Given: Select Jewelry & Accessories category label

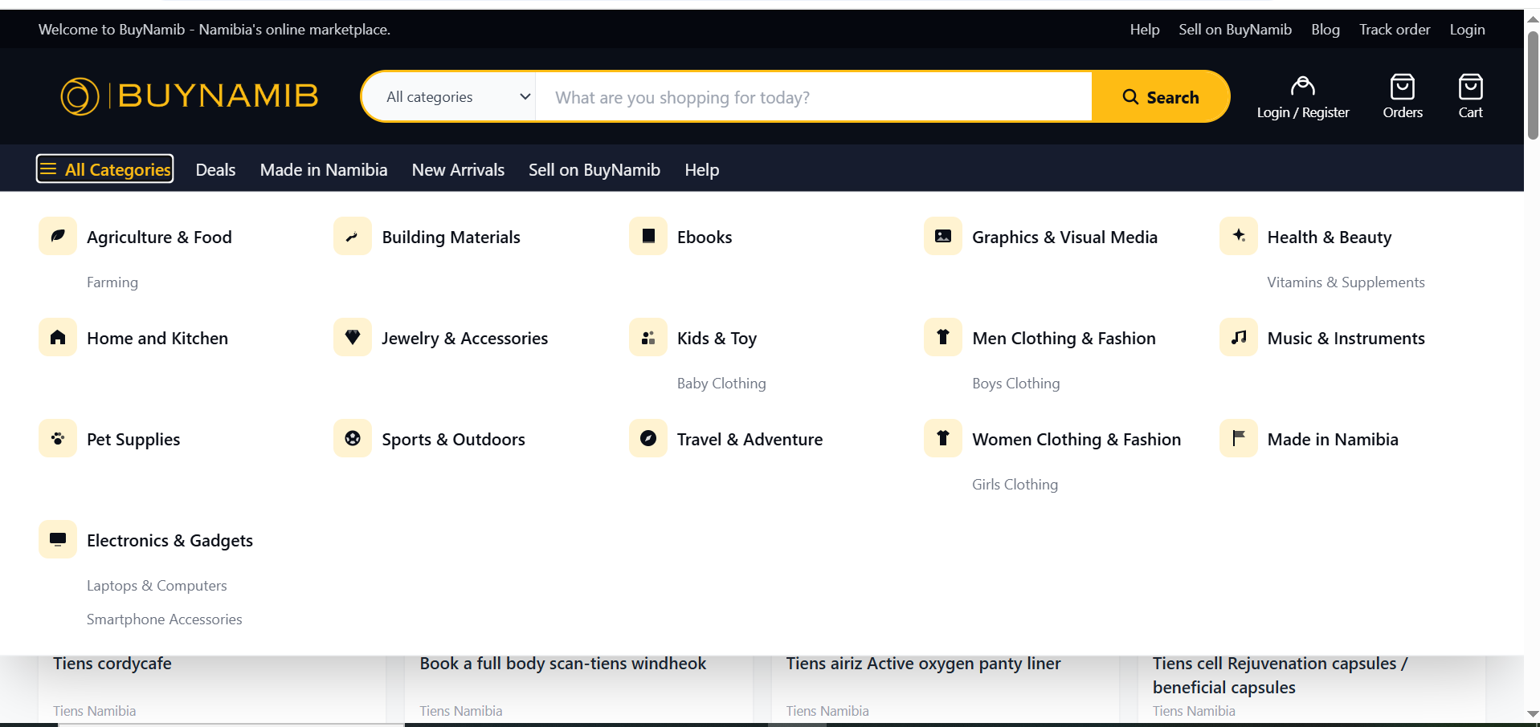Looking at the screenshot, I should (x=464, y=339).
